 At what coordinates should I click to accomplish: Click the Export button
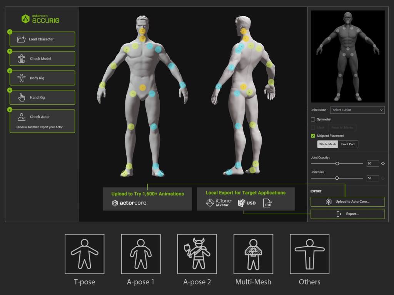(x=348, y=214)
